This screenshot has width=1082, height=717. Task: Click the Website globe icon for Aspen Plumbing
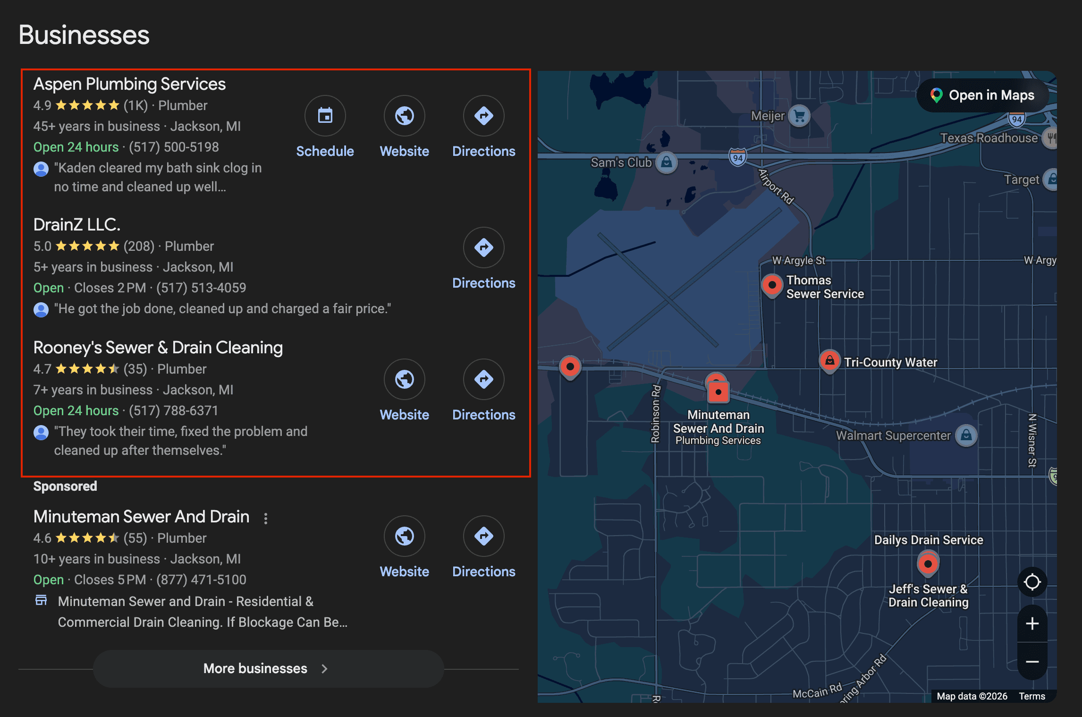click(405, 116)
